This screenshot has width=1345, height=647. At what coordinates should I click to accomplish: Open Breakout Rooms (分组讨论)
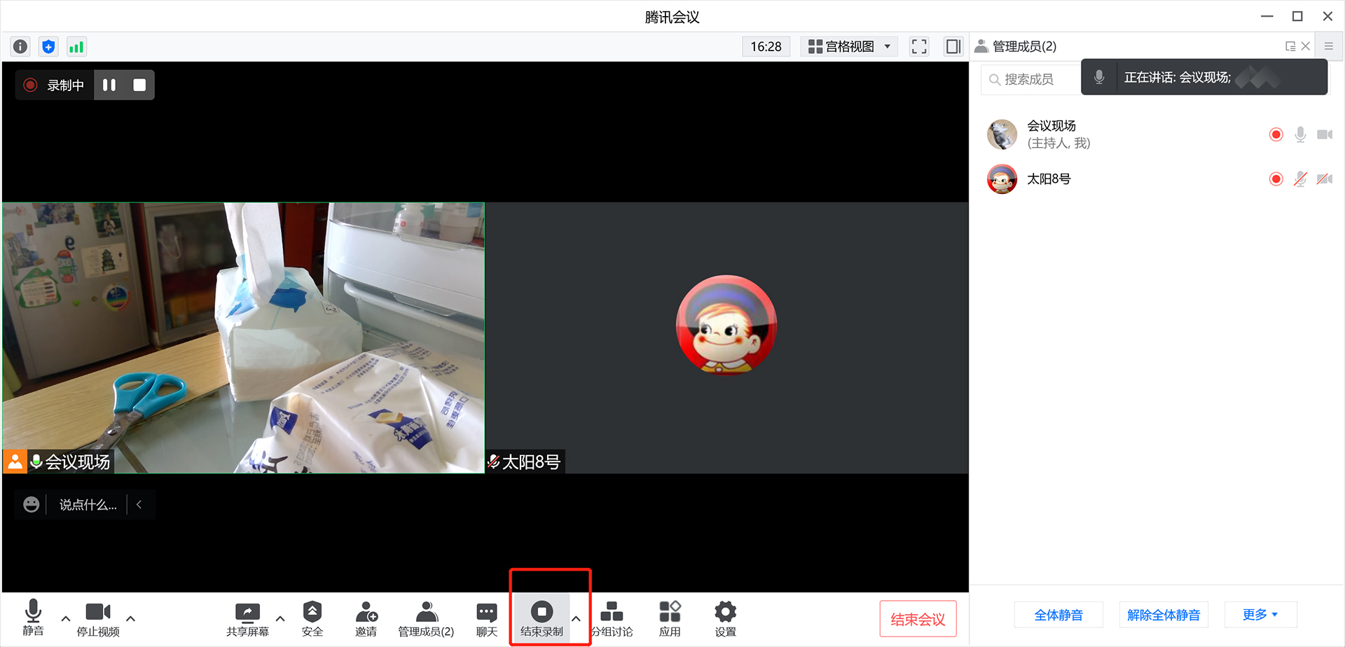pyautogui.click(x=612, y=619)
